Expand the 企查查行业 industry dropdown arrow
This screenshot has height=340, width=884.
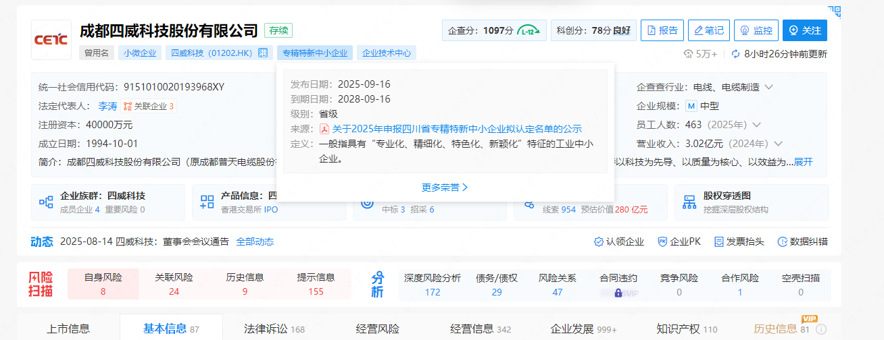click(768, 87)
